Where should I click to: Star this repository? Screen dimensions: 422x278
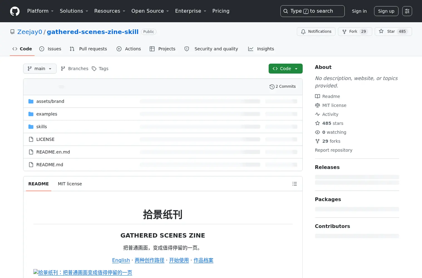(393, 31)
